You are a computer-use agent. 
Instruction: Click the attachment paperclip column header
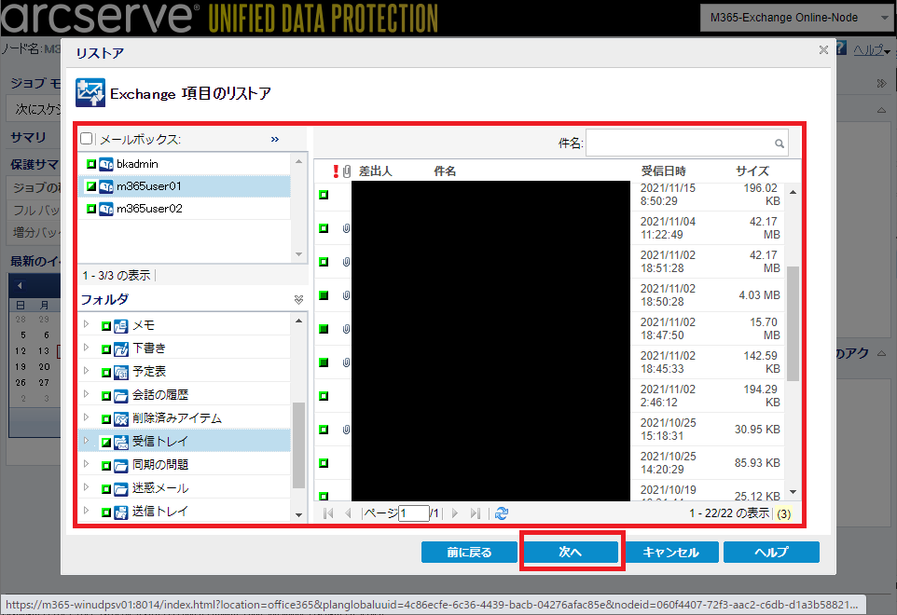[347, 171]
